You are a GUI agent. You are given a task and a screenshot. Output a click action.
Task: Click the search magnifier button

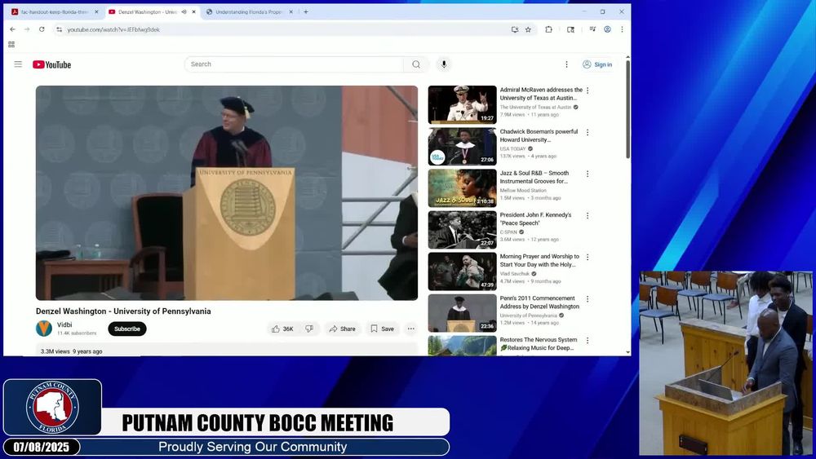click(416, 64)
